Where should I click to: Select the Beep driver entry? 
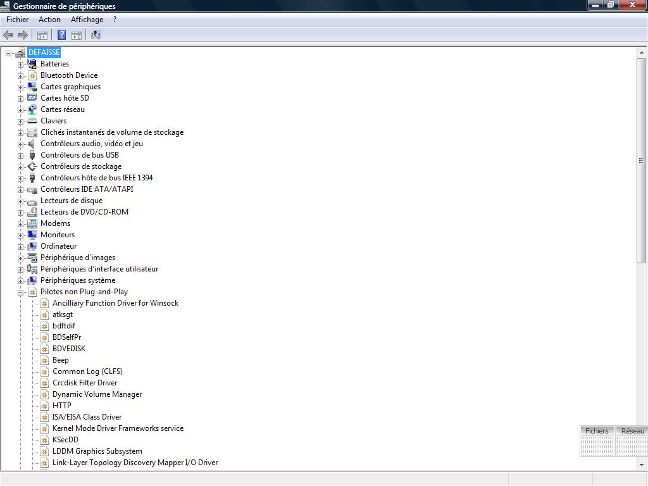(x=60, y=360)
